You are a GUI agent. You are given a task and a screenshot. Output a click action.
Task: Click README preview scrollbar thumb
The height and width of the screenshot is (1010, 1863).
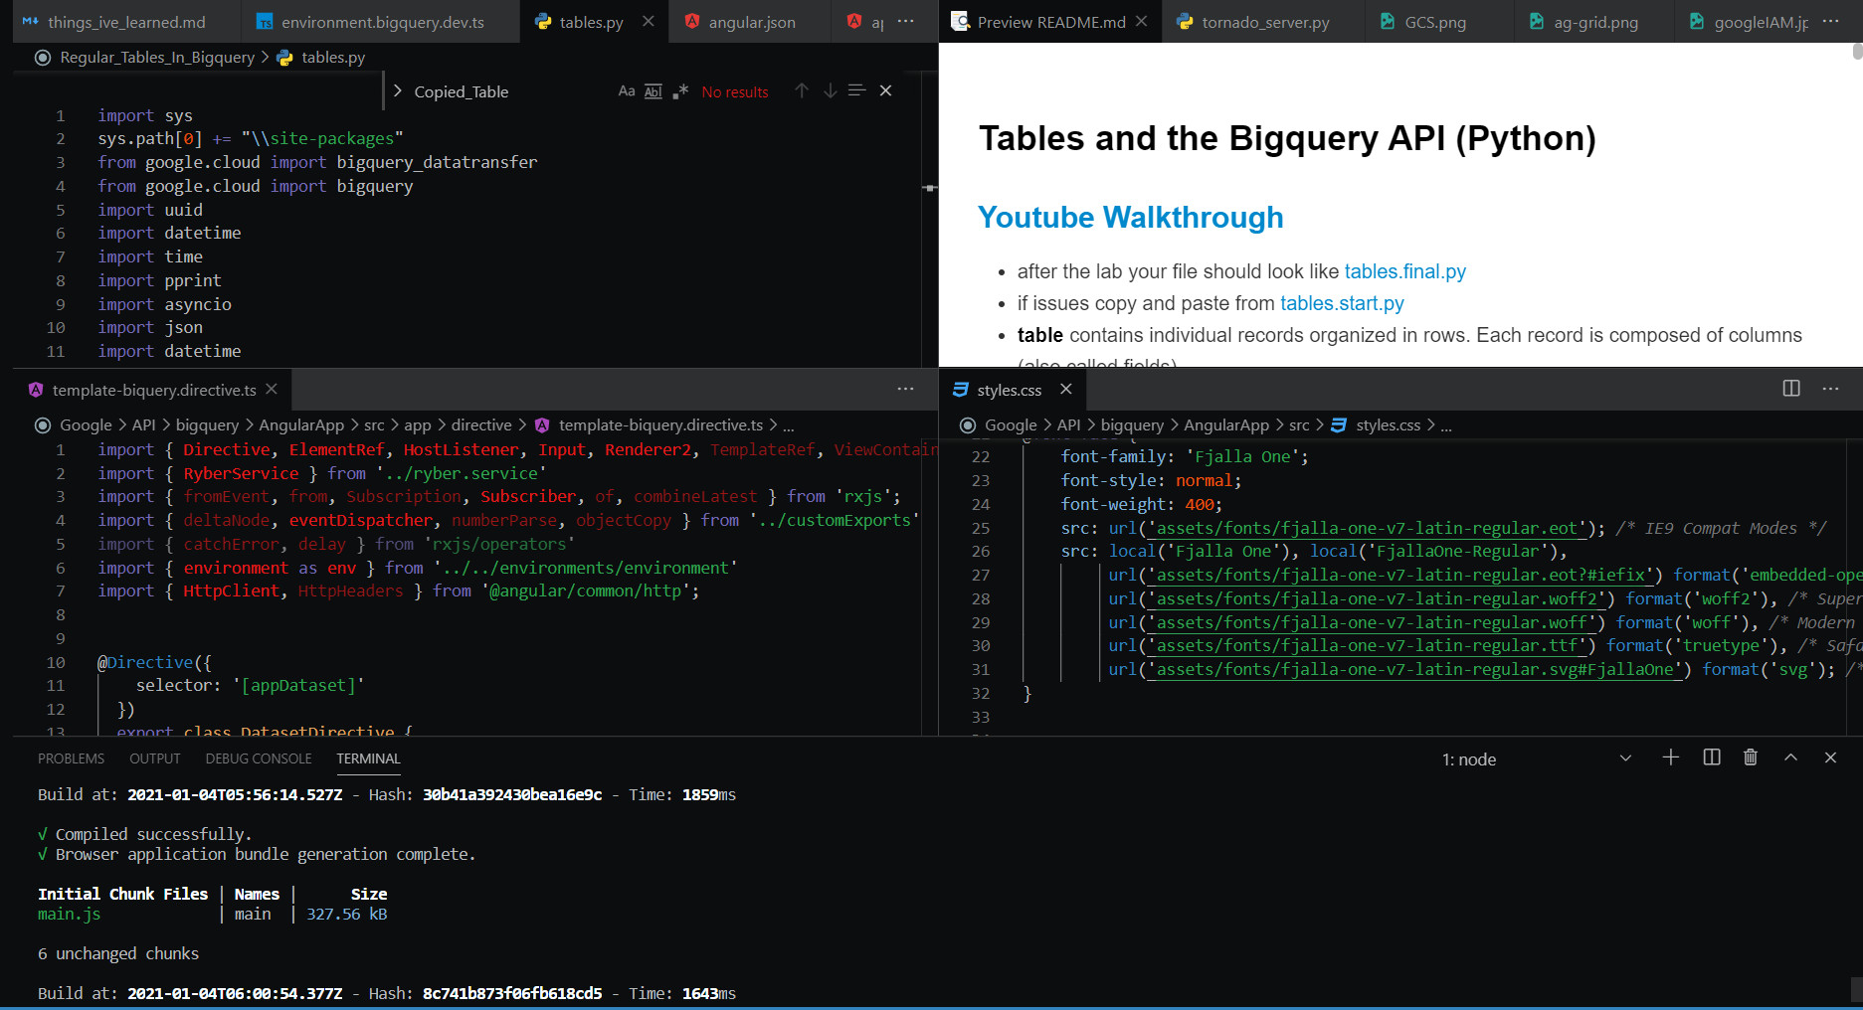pyautogui.click(x=1857, y=52)
